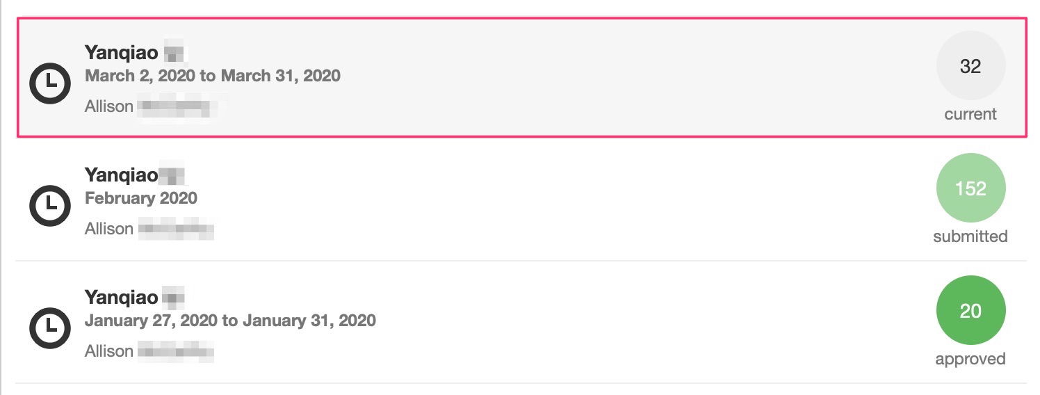Screen dimensions: 1040x395
Task: Click the light green 152 hours circle
Action: (x=970, y=188)
